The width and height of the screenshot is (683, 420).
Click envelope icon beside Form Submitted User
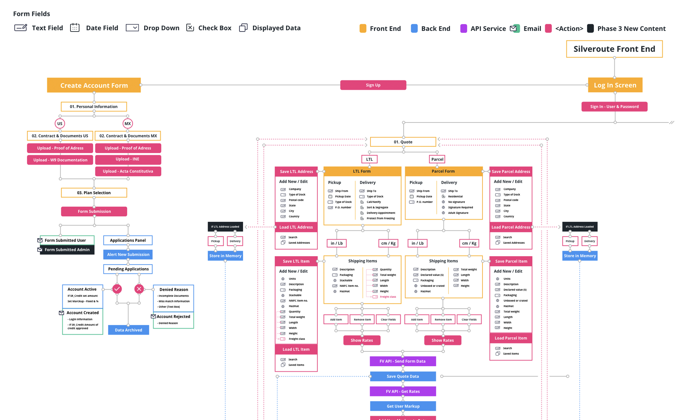click(40, 240)
